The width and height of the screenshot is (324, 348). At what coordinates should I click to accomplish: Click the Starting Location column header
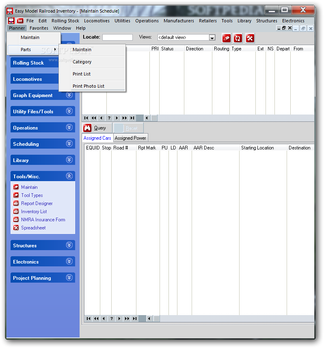point(263,148)
